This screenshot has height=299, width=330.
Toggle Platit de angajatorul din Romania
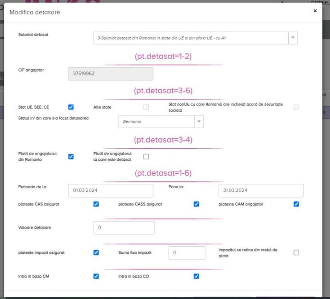[x=71, y=156]
